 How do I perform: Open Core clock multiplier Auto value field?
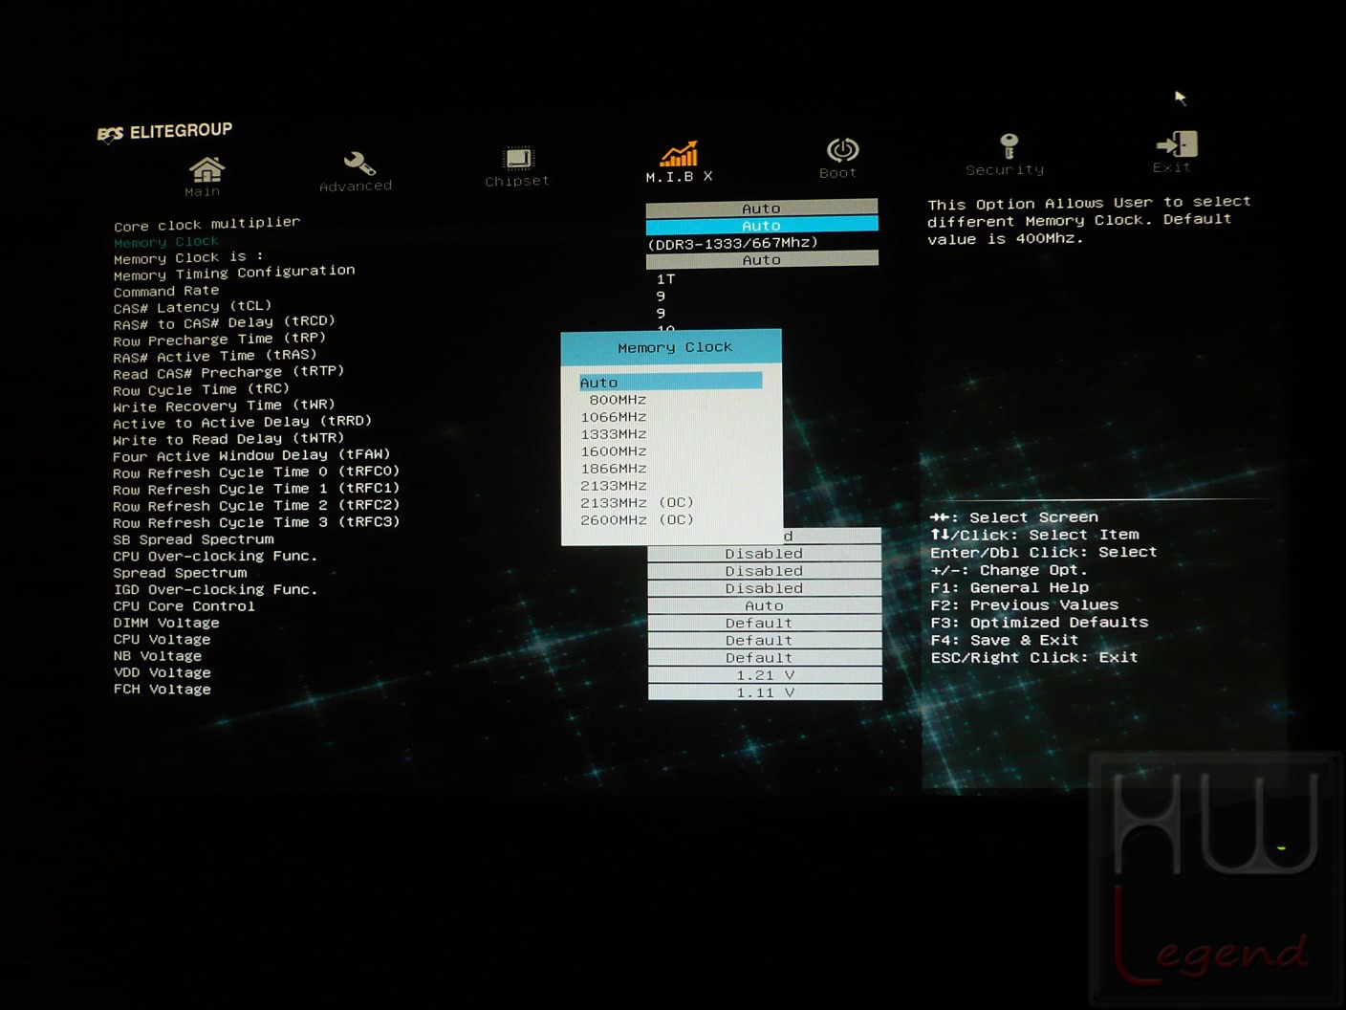point(762,208)
